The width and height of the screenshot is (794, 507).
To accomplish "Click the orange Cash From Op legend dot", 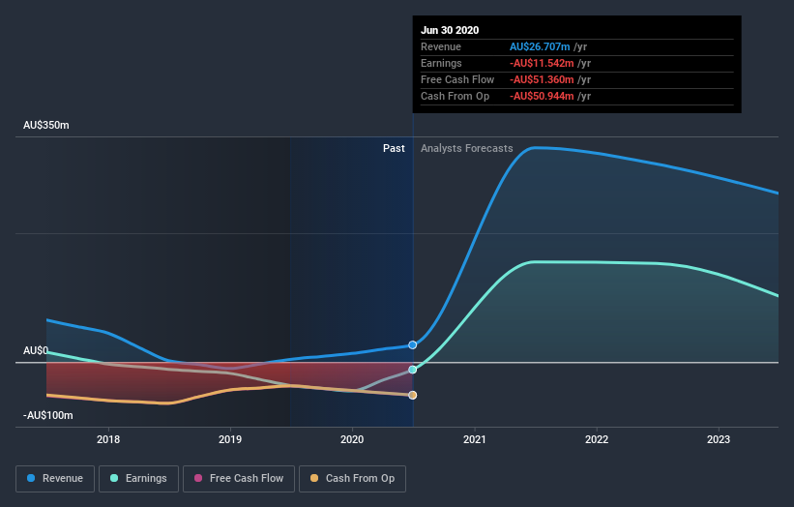I will click(314, 478).
